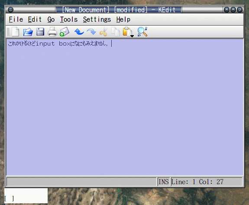249x205 pixels.
Task: Open a file using the folder icon
Action: [x=28, y=32]
